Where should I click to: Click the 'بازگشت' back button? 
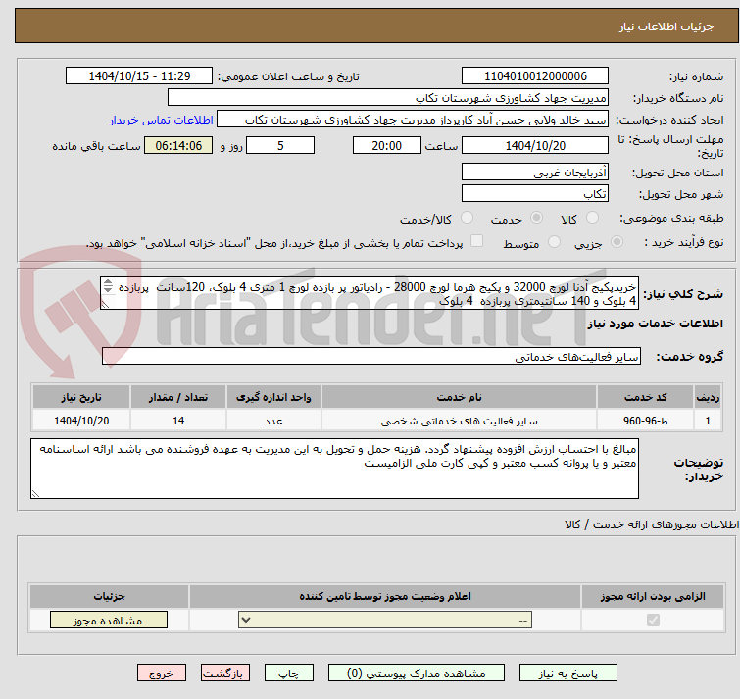[x=225, y=673]
